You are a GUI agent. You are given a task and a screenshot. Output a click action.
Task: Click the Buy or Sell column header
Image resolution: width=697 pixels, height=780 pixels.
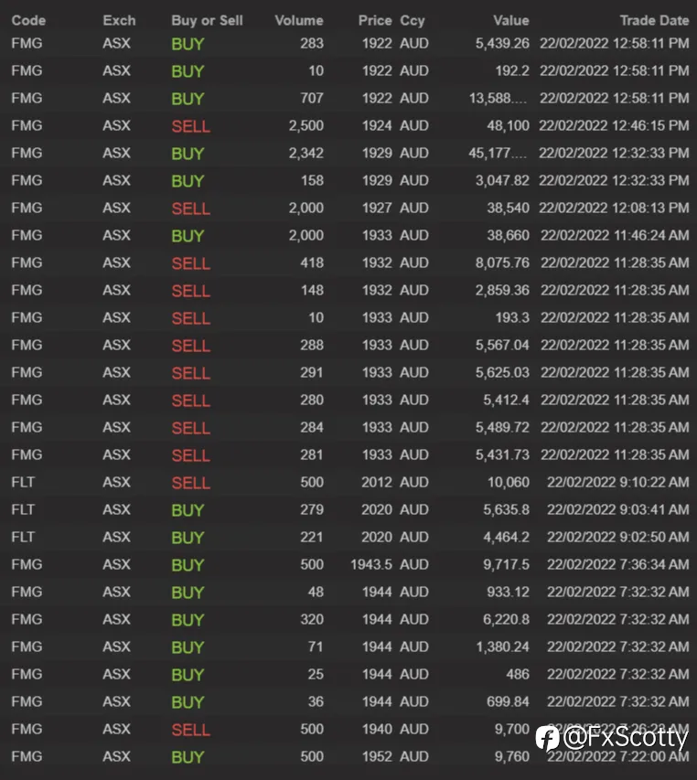point(207,20)
